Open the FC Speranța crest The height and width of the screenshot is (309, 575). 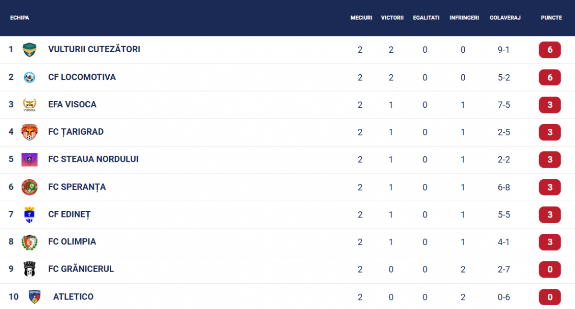click(x=30, y=187)
